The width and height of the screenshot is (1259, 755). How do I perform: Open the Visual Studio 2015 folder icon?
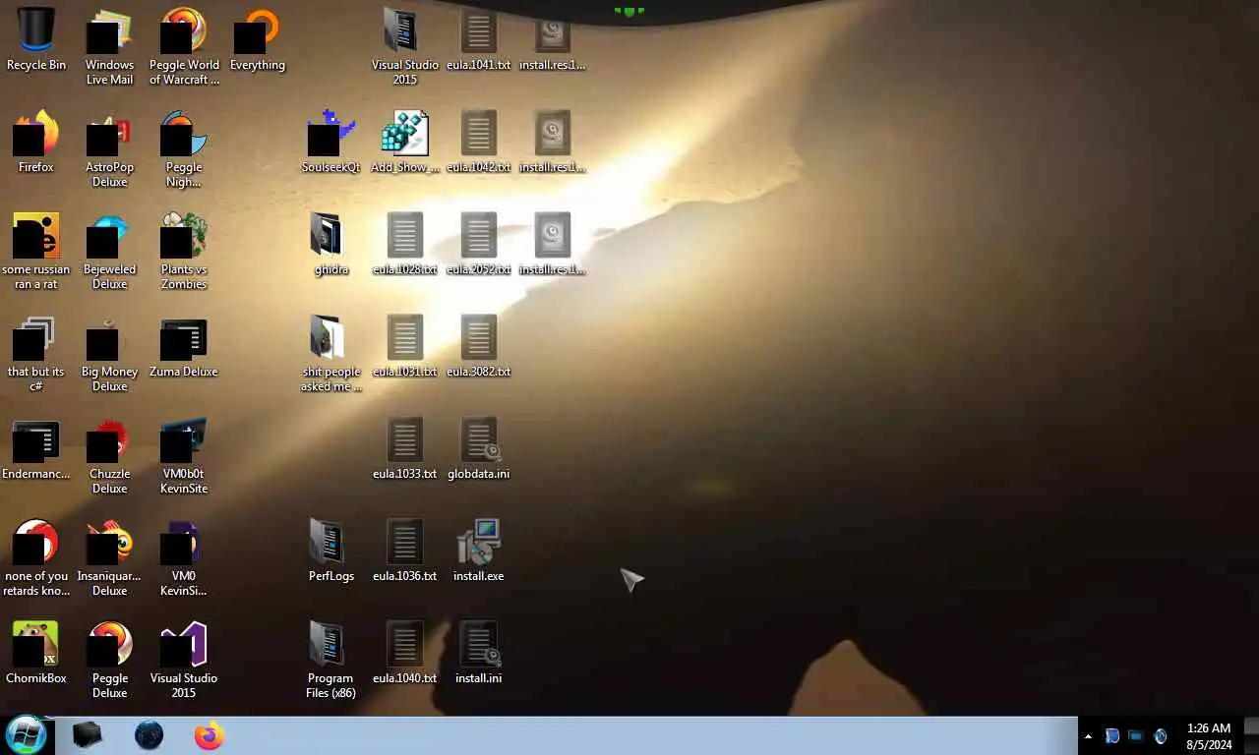pos(405,46)
